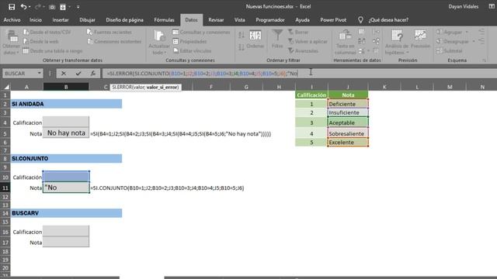Select column F header
This screenshot has width=497, height=279.
(211, 87)
